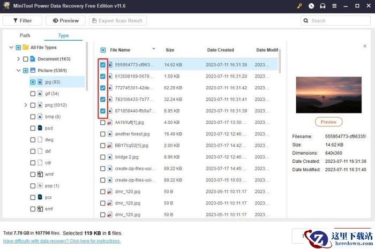Image resolution: width=375 pixels, height=249 pixels.
Task: Select the first create-zip-files-usi... row
Action: 187,169
